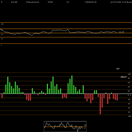Click the MR axis label 40
Image resolution: width=132 pixels, height=132 pixels.
tap(129, 87)
